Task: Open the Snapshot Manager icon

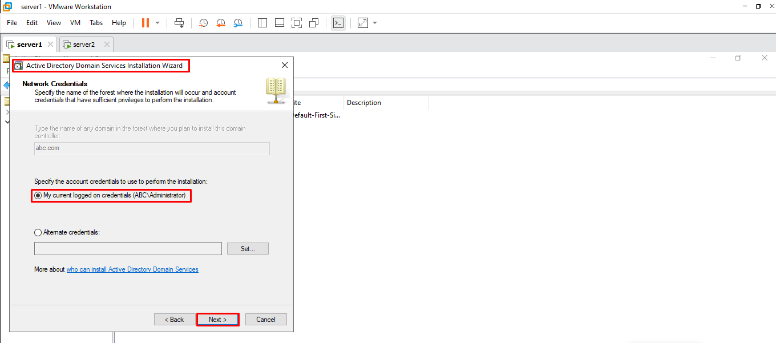Action: point(238,23)
